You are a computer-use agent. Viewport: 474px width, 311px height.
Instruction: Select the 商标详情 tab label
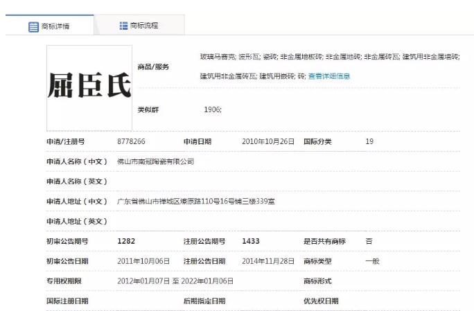[55, 26]
